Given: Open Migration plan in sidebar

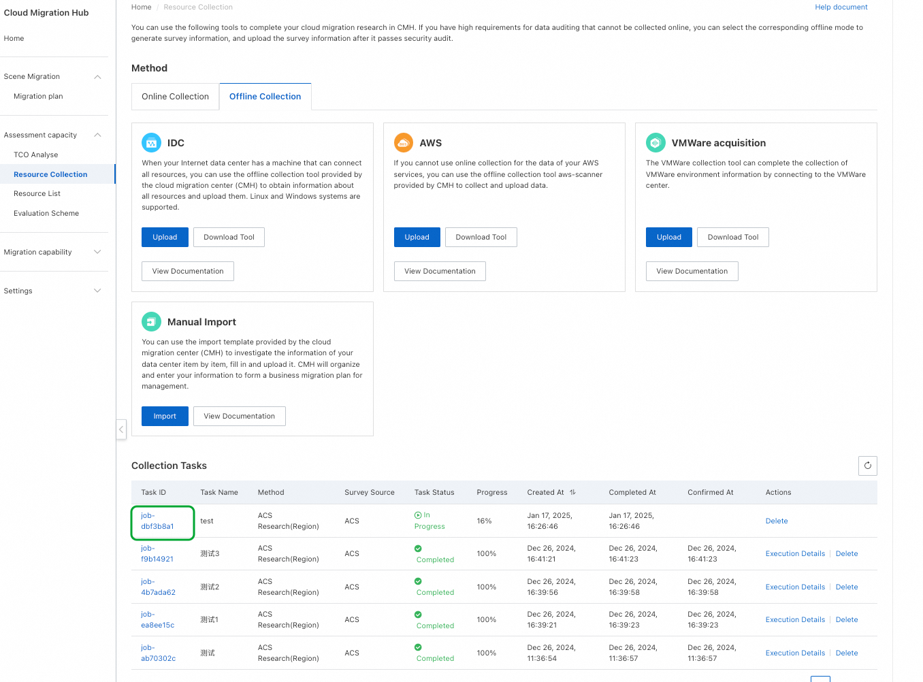Looking at the screenshot, I should coord(38,97).
